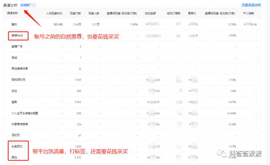
Task: Click the 观看人数 column header
Action: 94,13
